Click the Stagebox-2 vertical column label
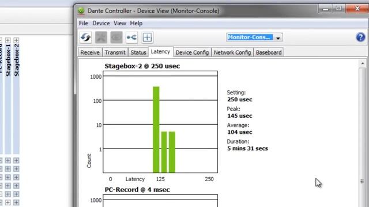This screenshot has width=369, height=207. pos(17,60)
